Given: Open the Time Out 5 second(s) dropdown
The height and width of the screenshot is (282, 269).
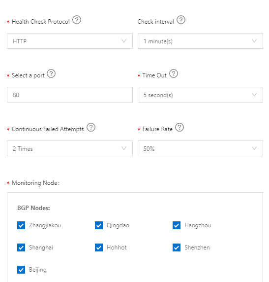Looking at the screenshot, I should click(x=200, y=95).
